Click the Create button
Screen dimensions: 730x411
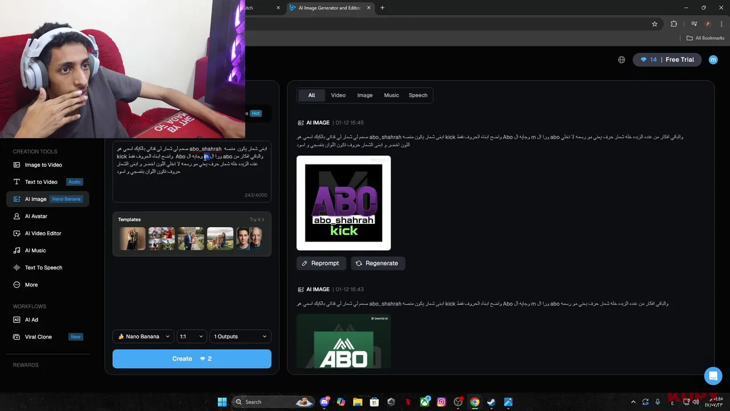[x=192, y=358]
